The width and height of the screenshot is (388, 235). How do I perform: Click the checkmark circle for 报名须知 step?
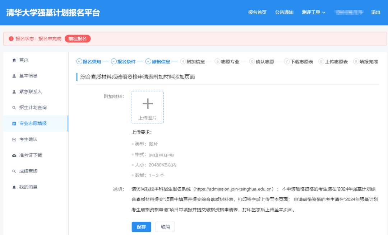[79, 61]
